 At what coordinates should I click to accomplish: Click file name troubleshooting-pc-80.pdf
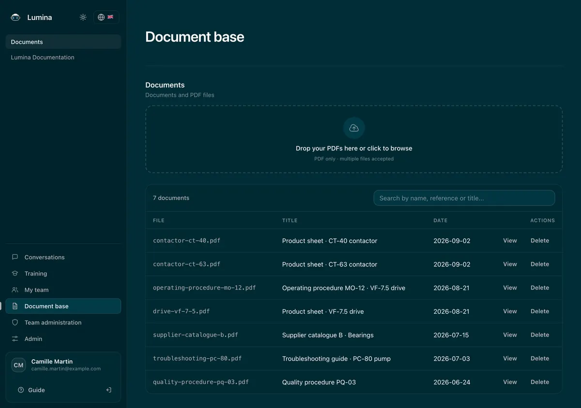[198, 359]
